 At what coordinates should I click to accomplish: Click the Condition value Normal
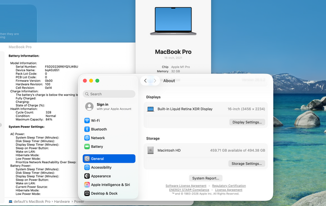[51, 116]
